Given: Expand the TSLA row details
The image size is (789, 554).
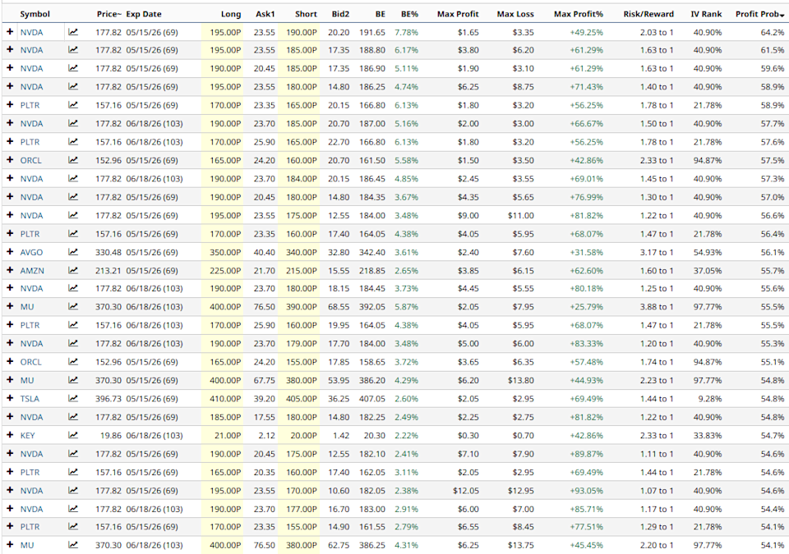Looking at the screenshot, I should [x=10, y=398].
